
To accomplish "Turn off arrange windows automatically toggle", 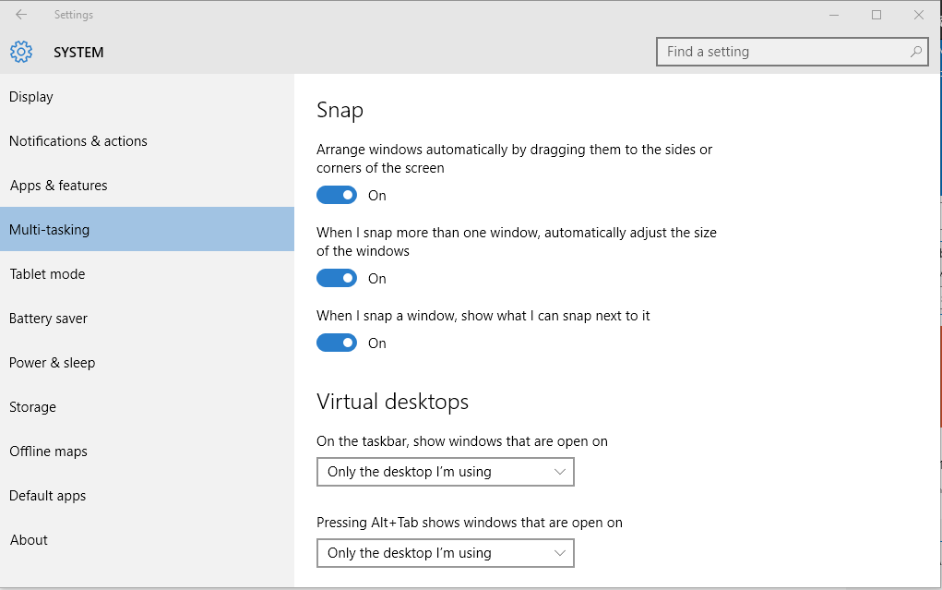I will pyautogui.click(x=337, y=195).
